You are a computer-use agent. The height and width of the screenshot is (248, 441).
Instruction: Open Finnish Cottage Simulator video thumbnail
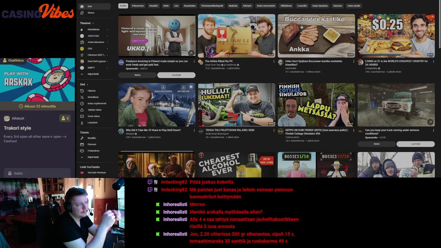point(316,105)
